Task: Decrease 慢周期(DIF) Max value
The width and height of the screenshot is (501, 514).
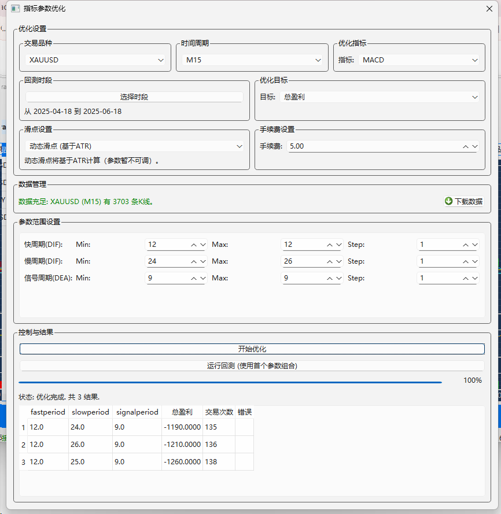Action: click(x=339, y=261)
